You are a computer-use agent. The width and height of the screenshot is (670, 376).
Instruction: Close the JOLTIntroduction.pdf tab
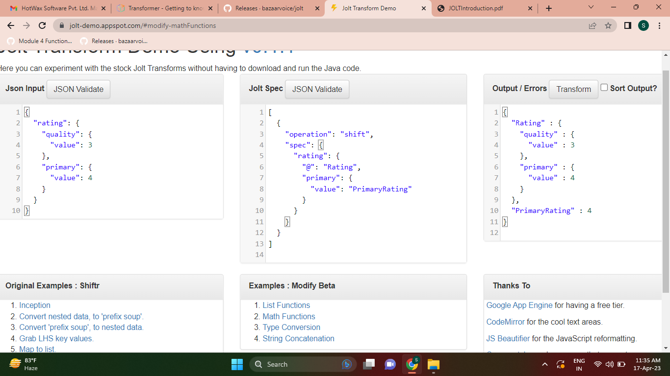pyautogui.click(x=530, y=8)
